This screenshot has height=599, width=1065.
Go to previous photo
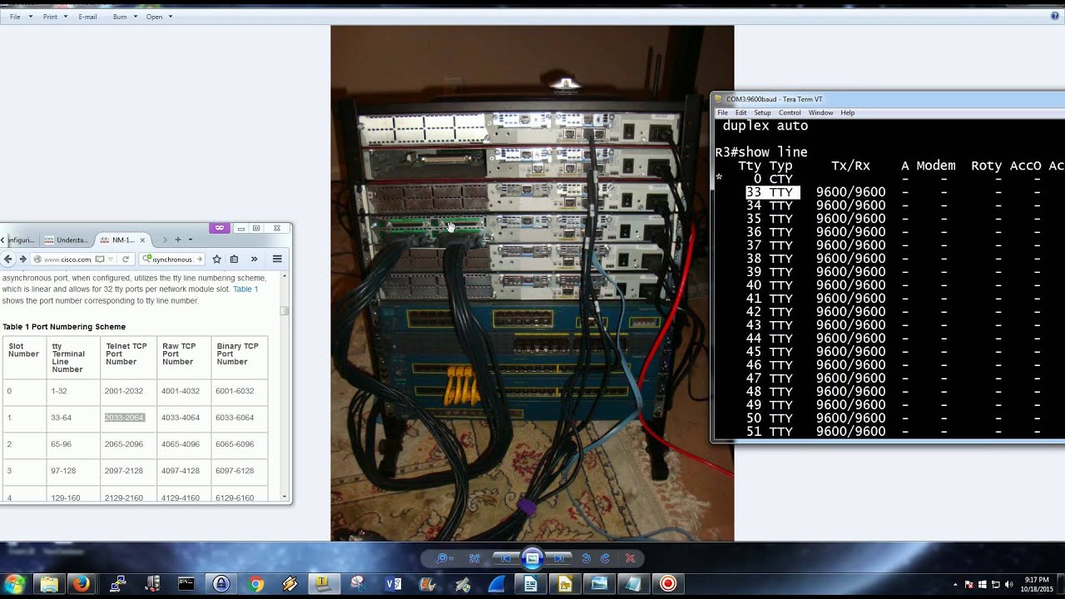[504, 558]
